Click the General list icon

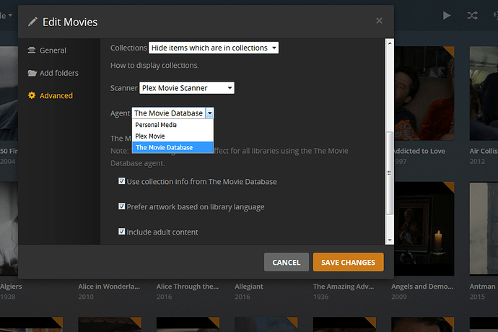pyautogui.click(x=32, y=51)
